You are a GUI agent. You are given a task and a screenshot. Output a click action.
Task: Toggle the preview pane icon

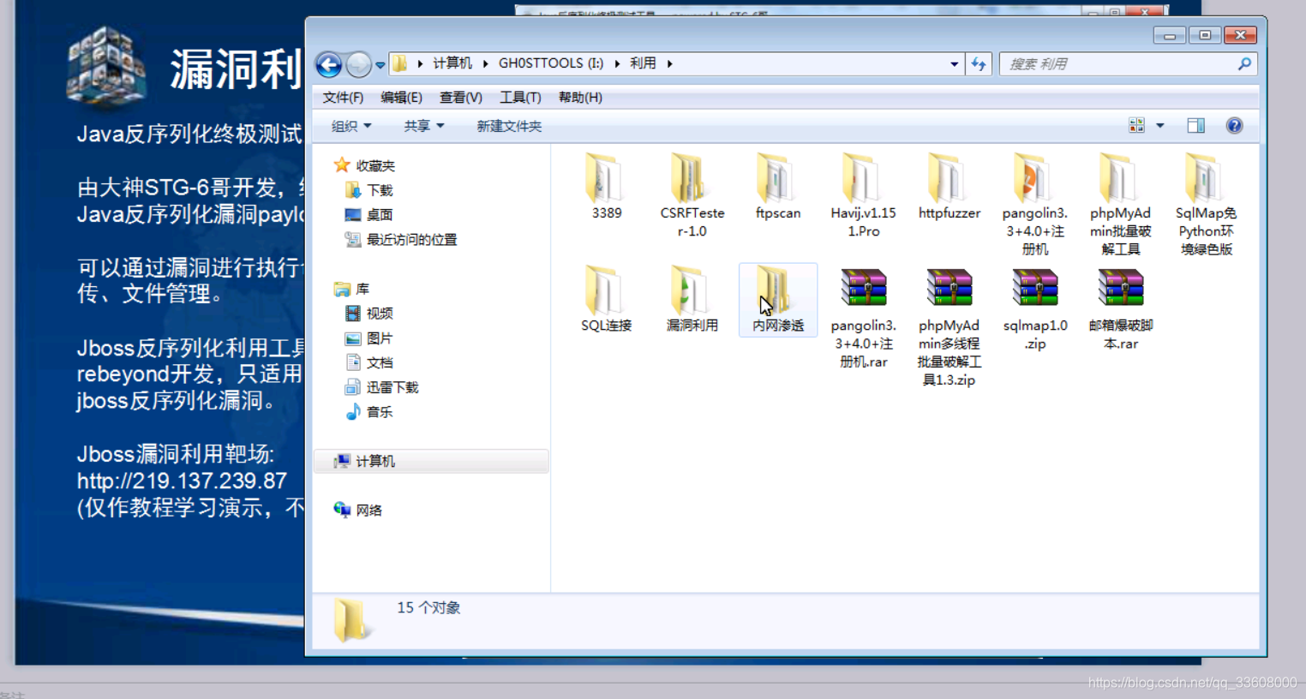(1195, 125)
